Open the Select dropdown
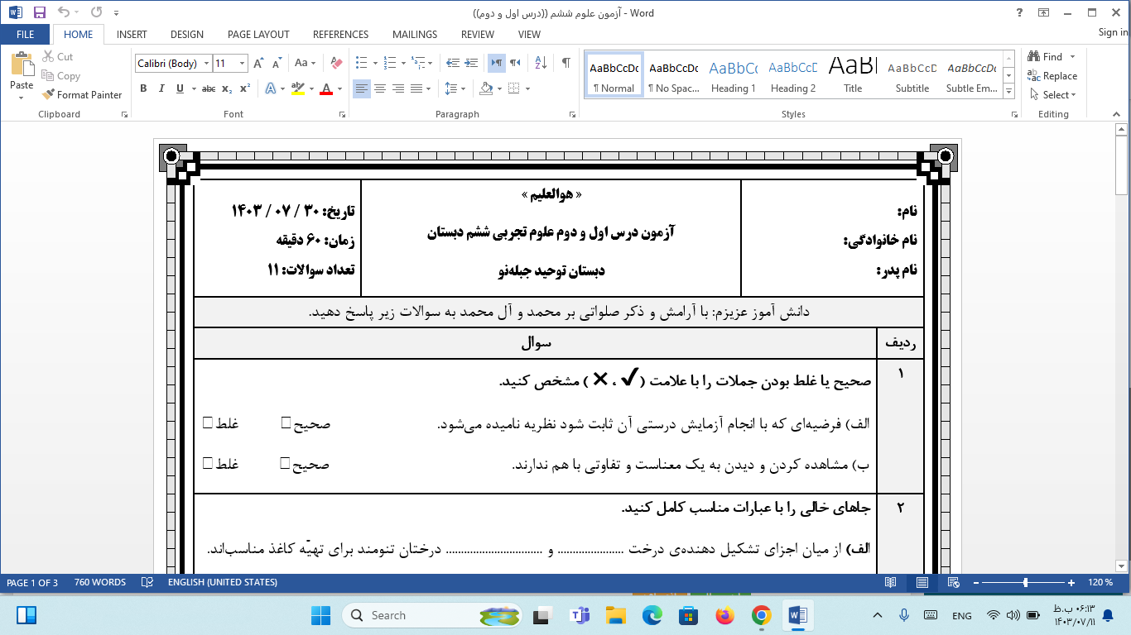 coord(1052,95)
